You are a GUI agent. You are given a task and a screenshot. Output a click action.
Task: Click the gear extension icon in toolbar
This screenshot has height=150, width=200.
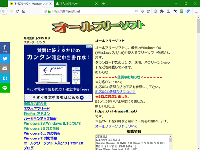[x=155, y=11]
